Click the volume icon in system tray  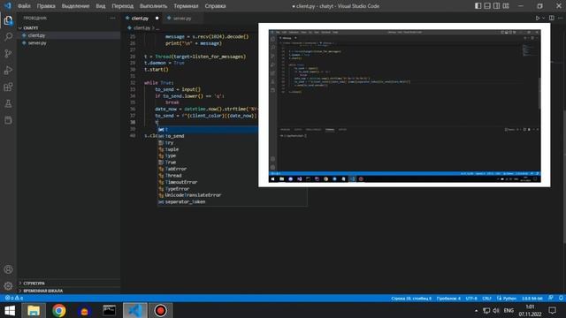coord(496,310)
